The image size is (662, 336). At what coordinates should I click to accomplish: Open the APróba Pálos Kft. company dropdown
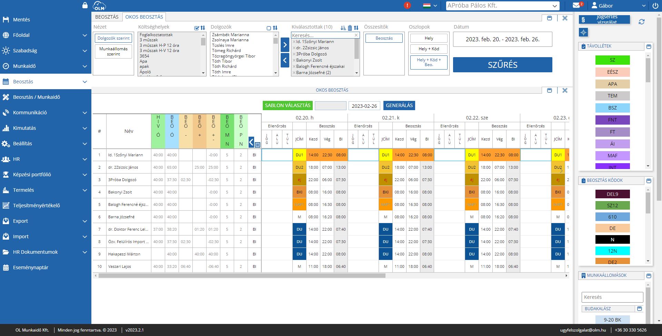click(503, 6)
